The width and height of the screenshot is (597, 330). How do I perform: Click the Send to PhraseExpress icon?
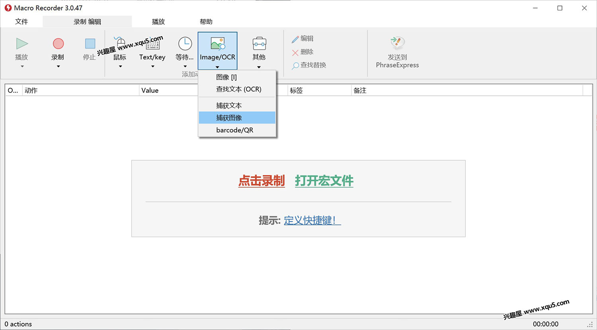pyautogui.click(x=397, y=43)
